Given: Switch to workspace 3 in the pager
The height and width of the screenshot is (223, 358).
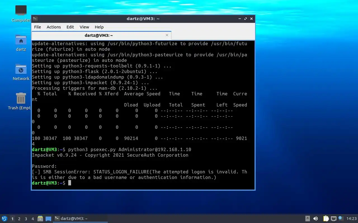Looking at the screenshot, I should [x=26, y=219].
